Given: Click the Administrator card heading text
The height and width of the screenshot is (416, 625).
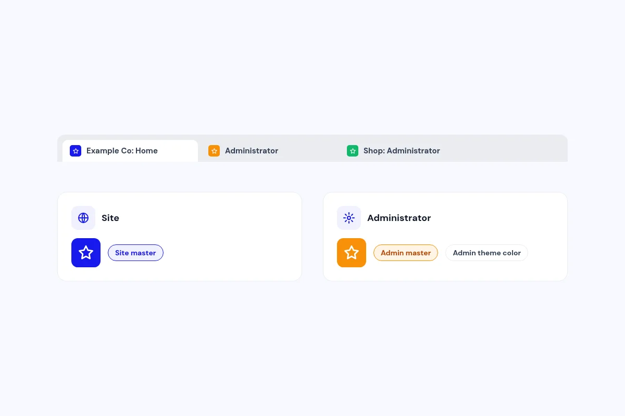Looking at the screenshot, I should point(399,218).
